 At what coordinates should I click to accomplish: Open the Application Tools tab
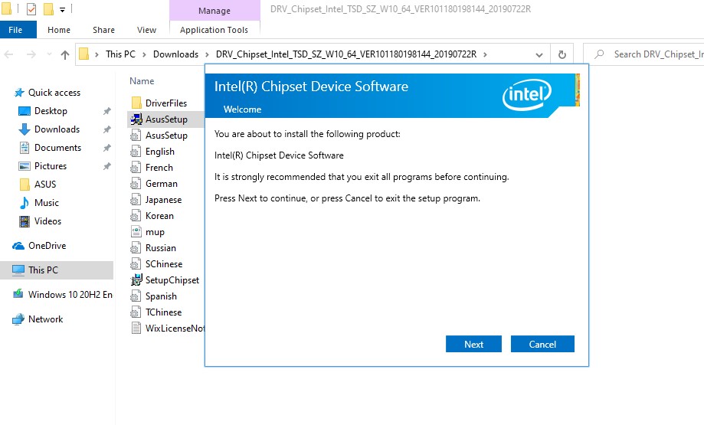tap(214, 30)
